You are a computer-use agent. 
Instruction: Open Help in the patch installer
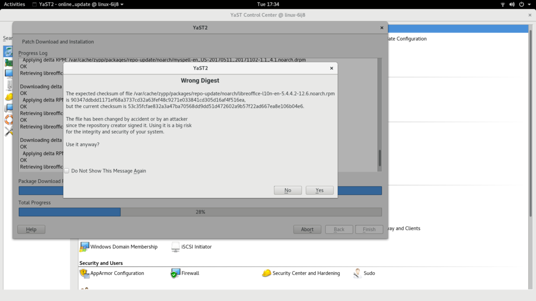click(x=31, y=229)
